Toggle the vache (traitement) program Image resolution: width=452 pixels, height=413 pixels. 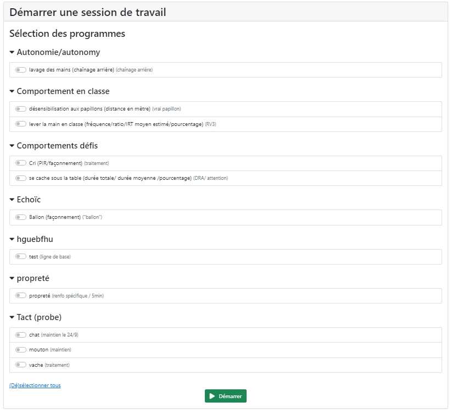[21, 365]
